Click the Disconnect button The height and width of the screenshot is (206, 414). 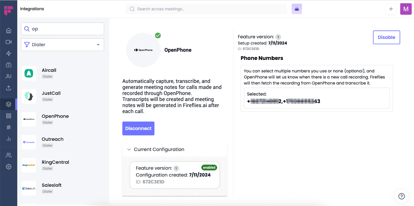click(x=138, y=128)
